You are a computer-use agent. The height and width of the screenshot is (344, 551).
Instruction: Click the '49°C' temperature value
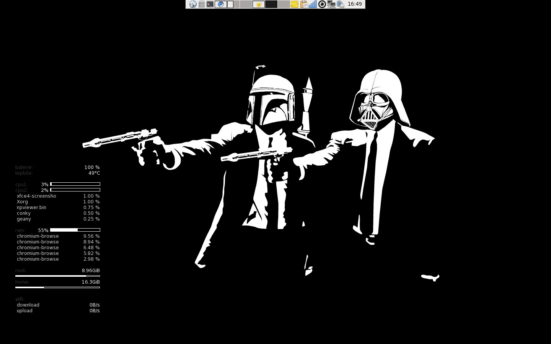94,173
